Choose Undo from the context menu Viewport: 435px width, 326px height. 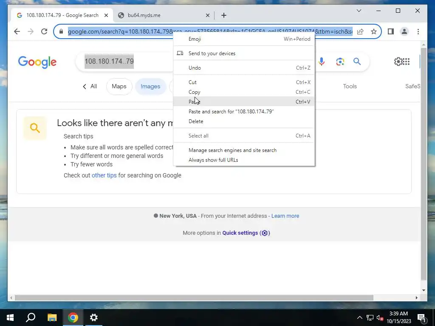point(244,68)
